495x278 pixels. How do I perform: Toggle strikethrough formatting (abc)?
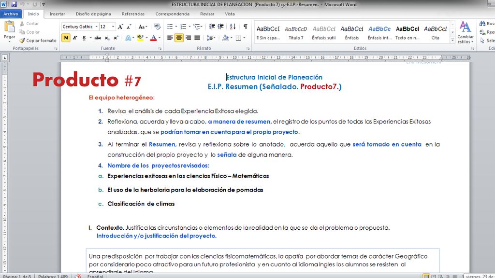tap(98, 38)
